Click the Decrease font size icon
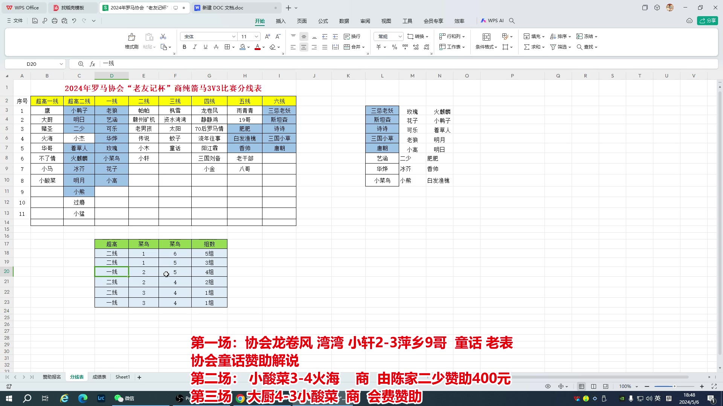Screen dimensions: 723x406 [x=278, y=36]
